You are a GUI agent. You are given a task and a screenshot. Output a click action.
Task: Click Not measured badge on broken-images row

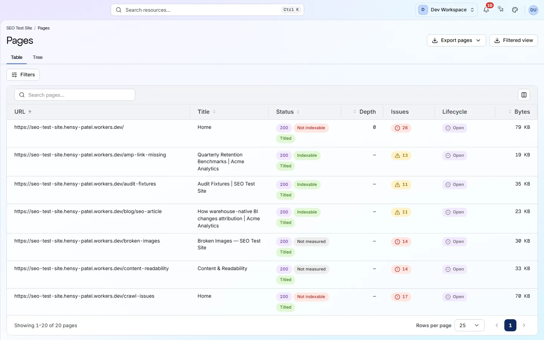coord(311,242)
